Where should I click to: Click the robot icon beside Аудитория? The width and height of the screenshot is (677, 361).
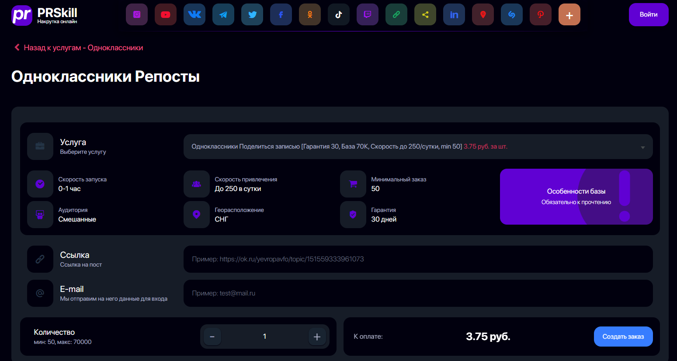pos(40,215)
